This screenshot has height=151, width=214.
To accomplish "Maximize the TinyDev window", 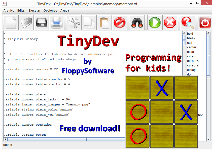I will pos(198,3).
